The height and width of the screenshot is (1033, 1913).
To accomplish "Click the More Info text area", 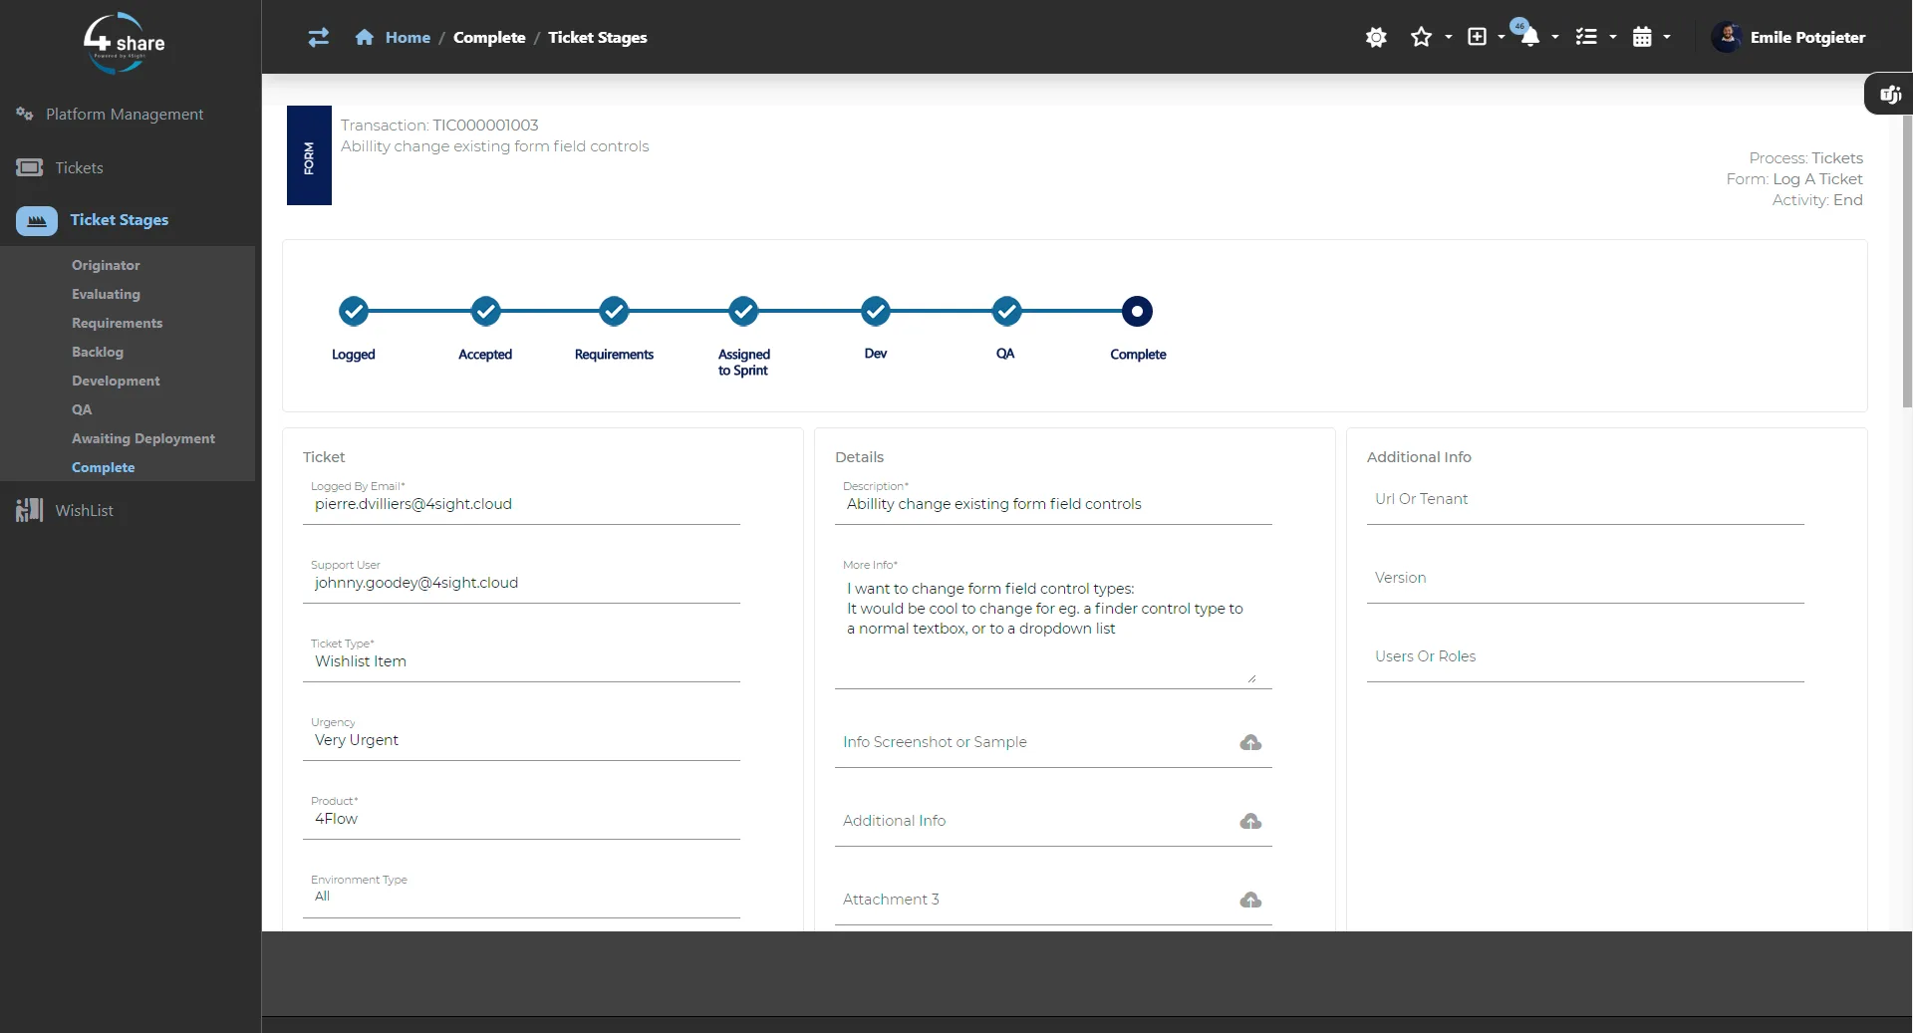I will click(1053, 626).
